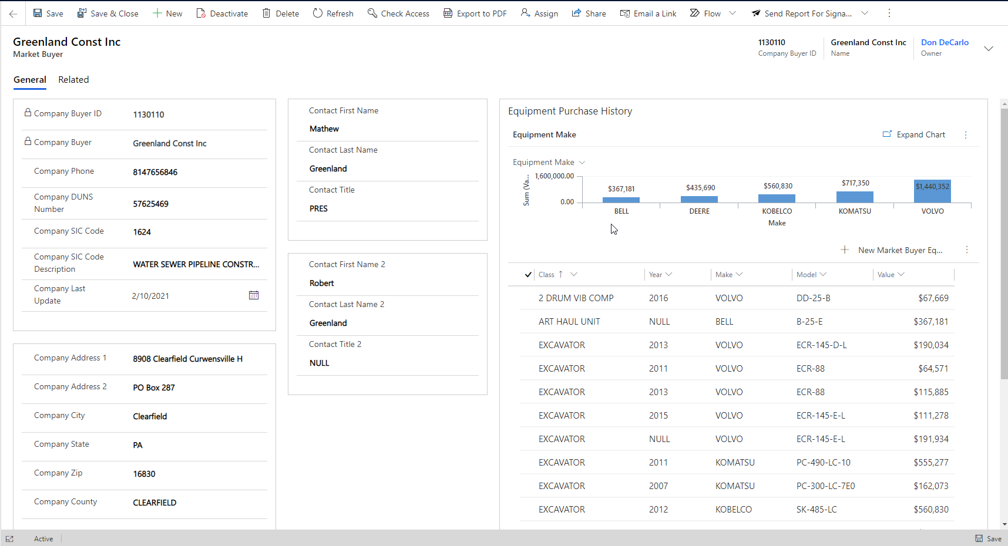Share this record
The height and width of the screenshot is (546, 1008).
(589, 14)
